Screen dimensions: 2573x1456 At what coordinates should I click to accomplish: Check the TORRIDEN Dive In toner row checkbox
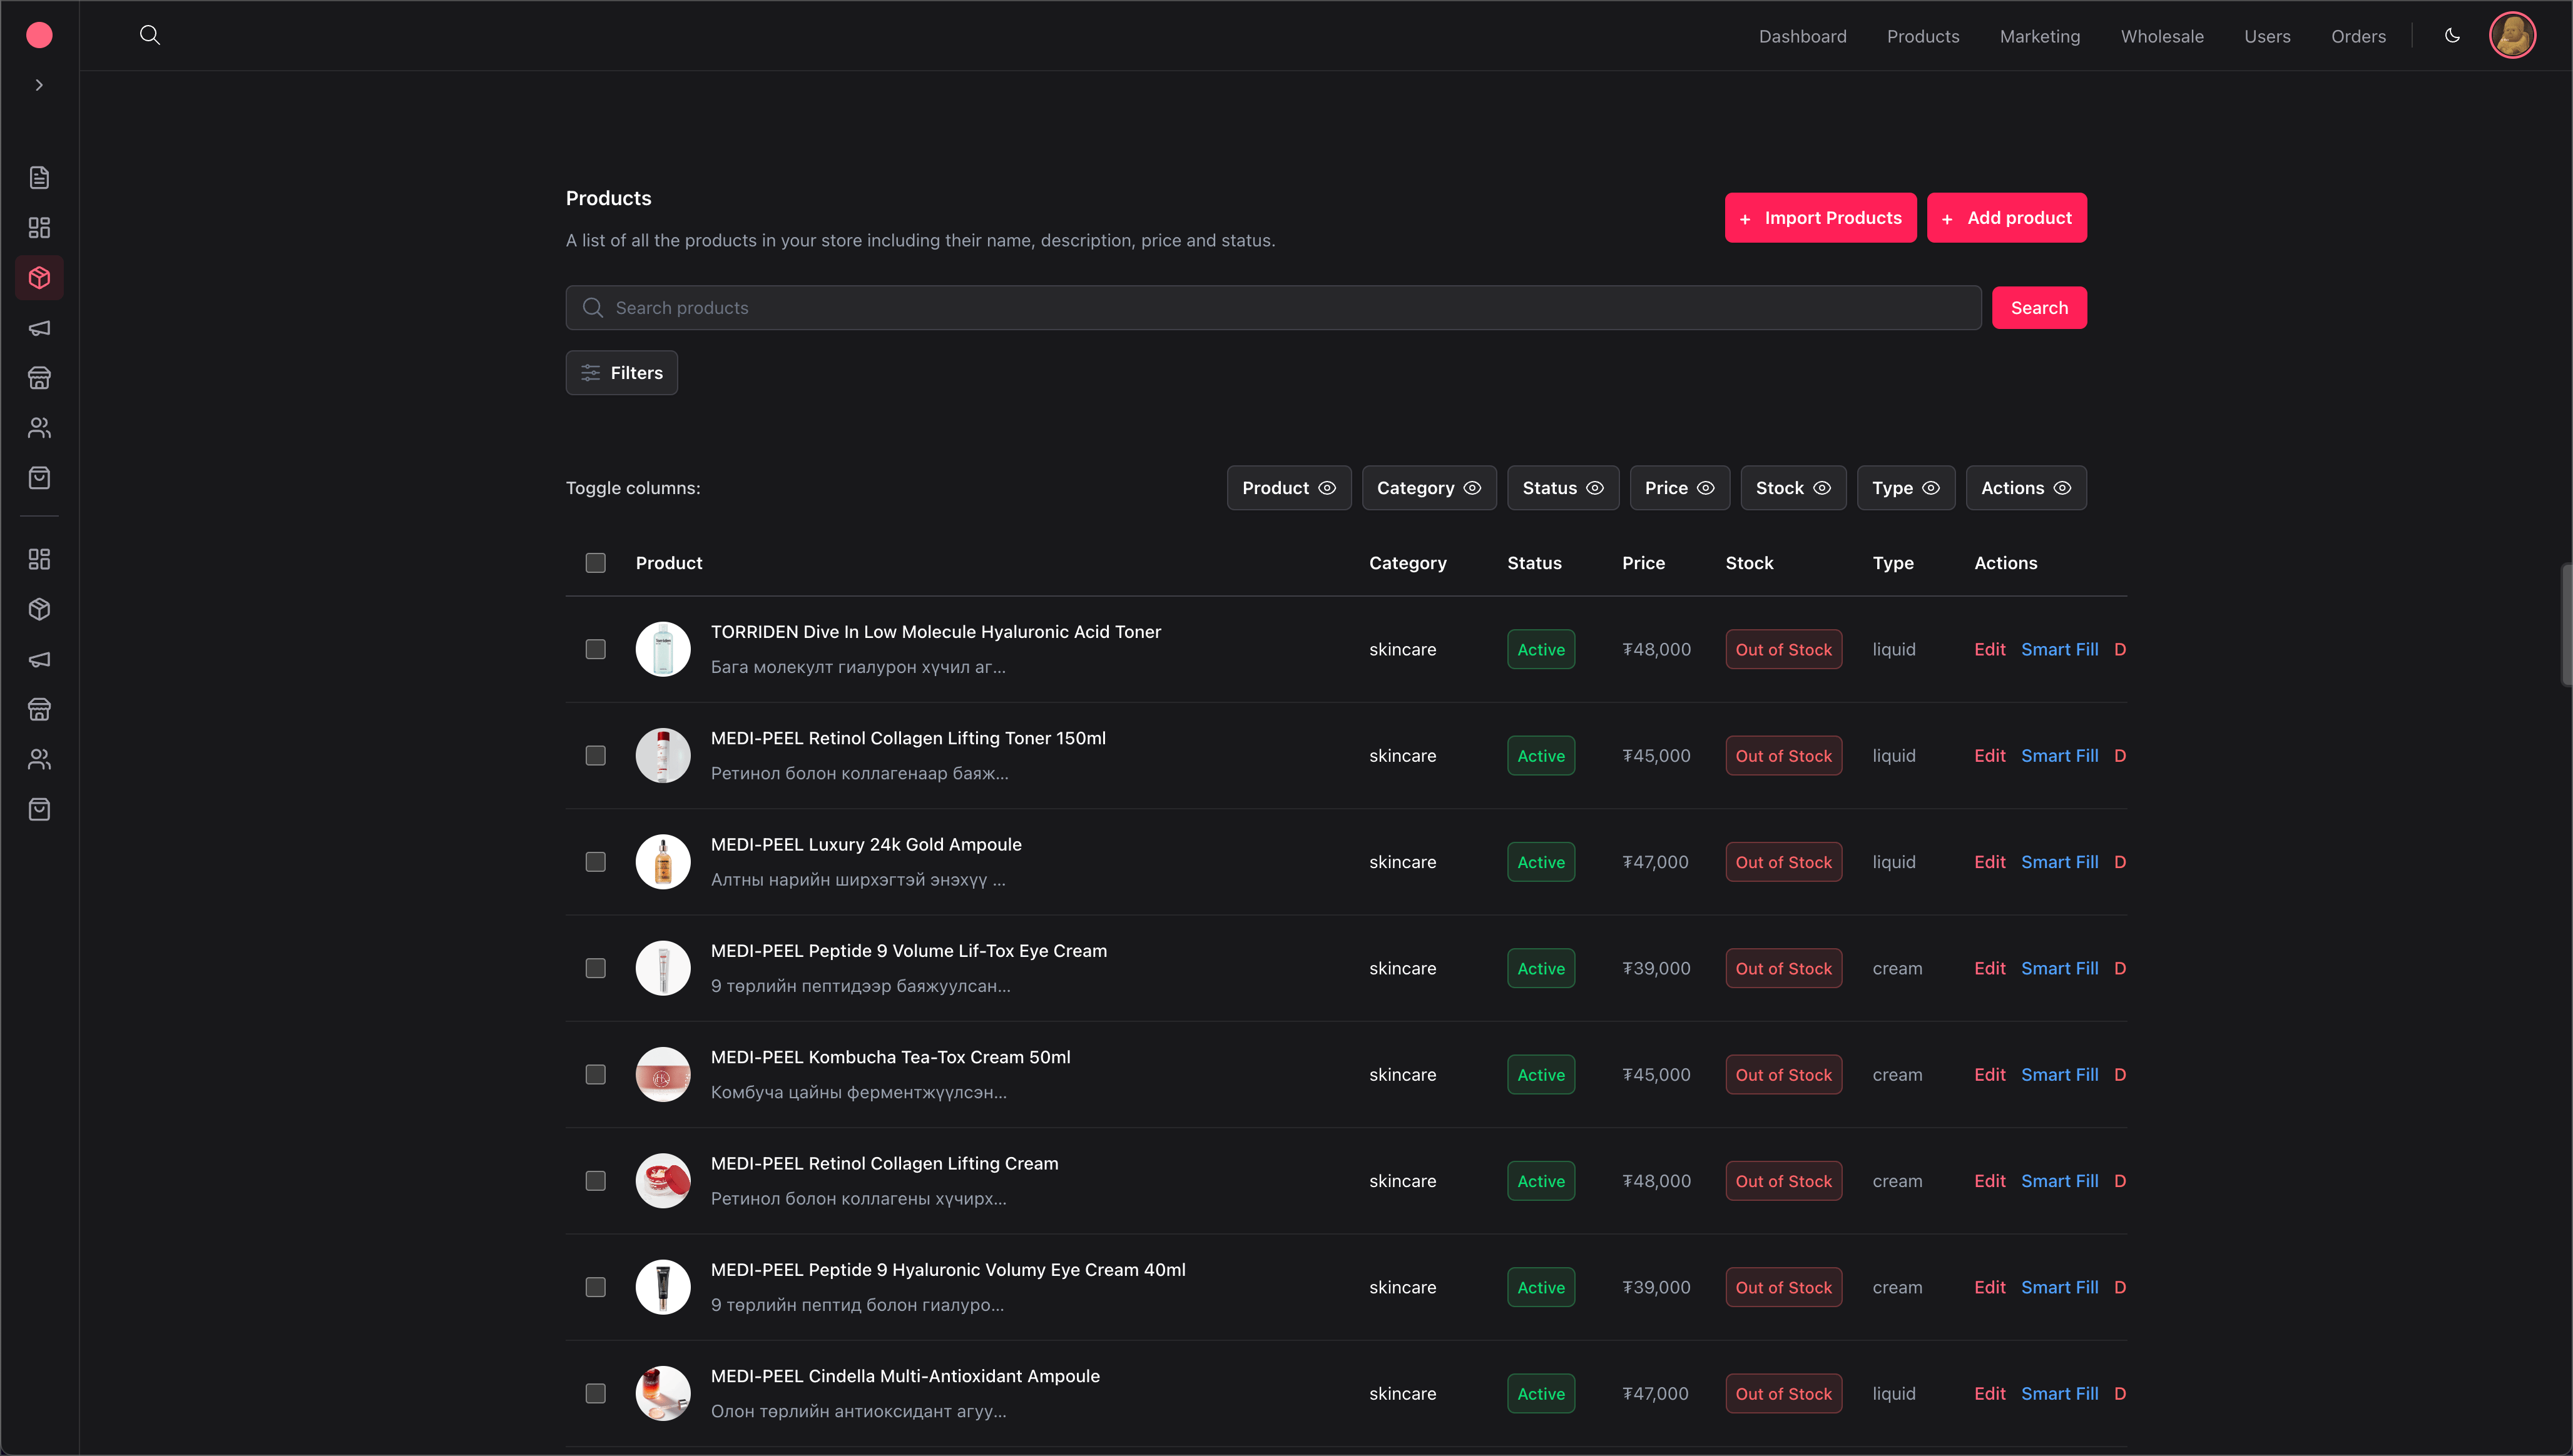pos(595,650)
